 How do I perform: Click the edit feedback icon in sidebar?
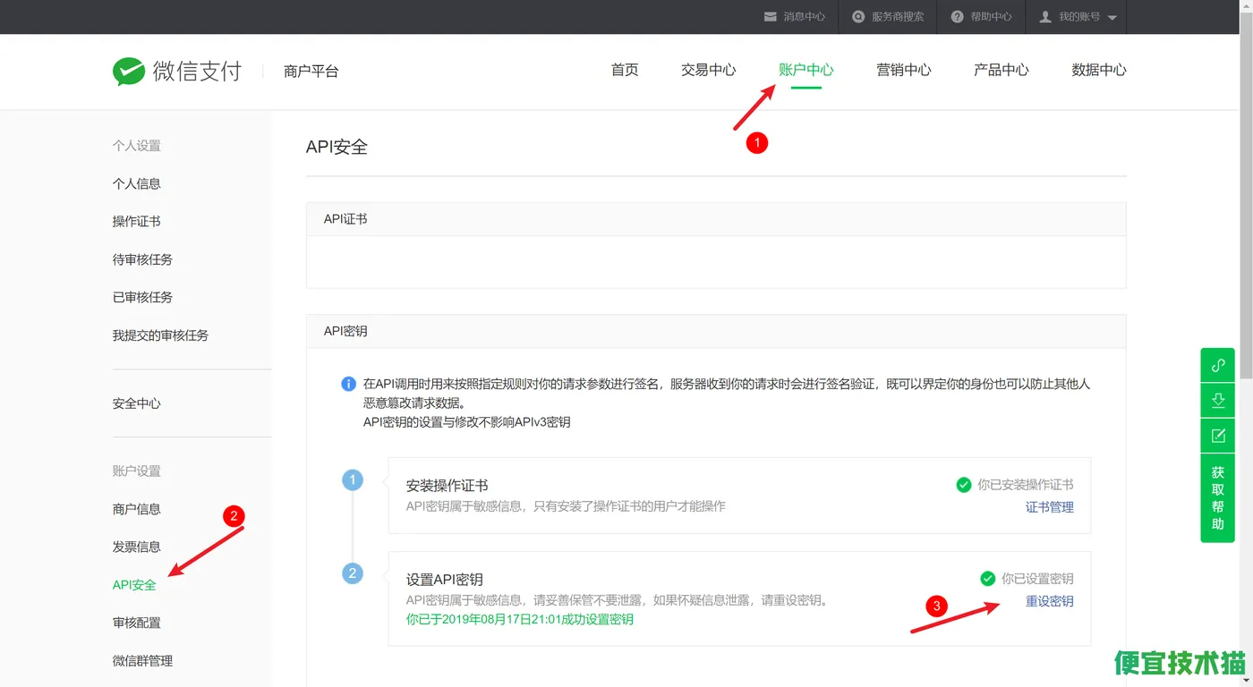pyautogui.click(x=1218, y=436)
